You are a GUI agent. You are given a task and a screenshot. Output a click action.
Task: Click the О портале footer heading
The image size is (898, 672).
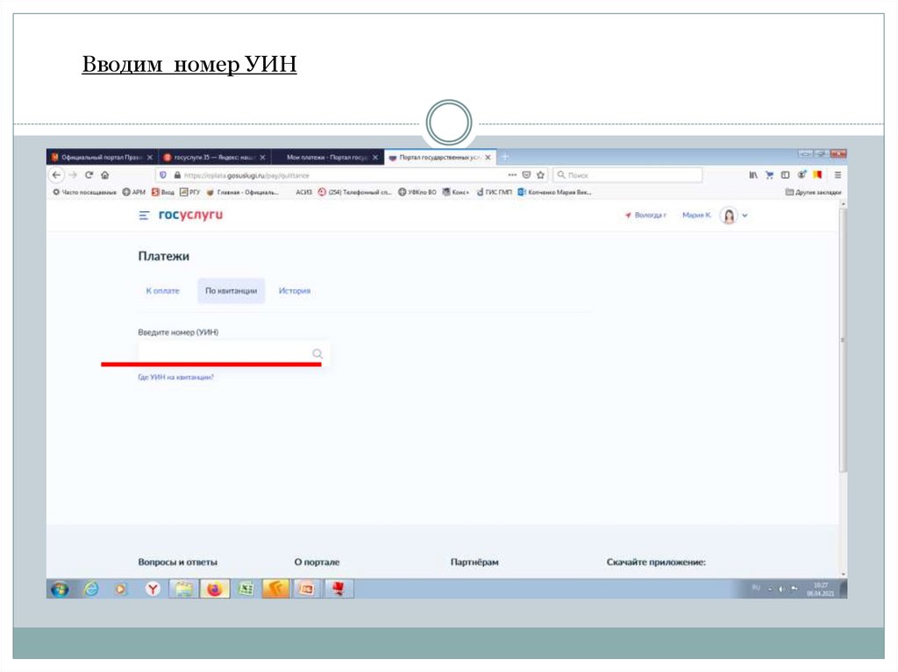pos(317,562)
